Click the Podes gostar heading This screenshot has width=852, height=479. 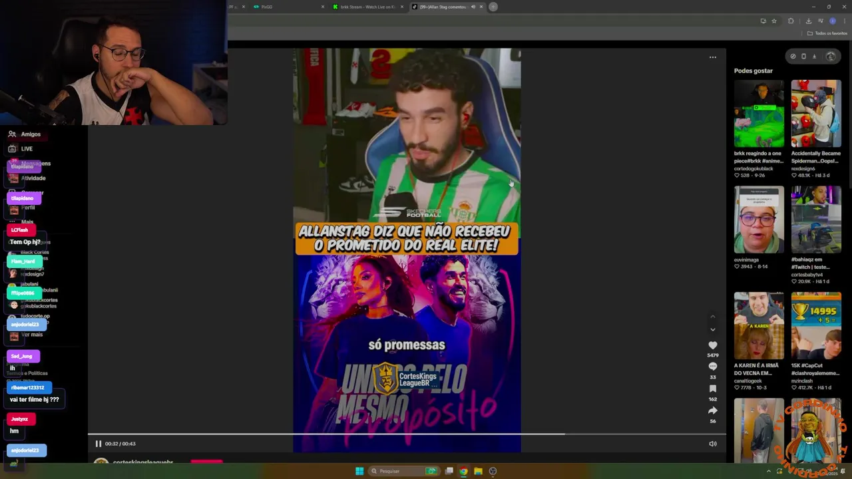[753, 71]
